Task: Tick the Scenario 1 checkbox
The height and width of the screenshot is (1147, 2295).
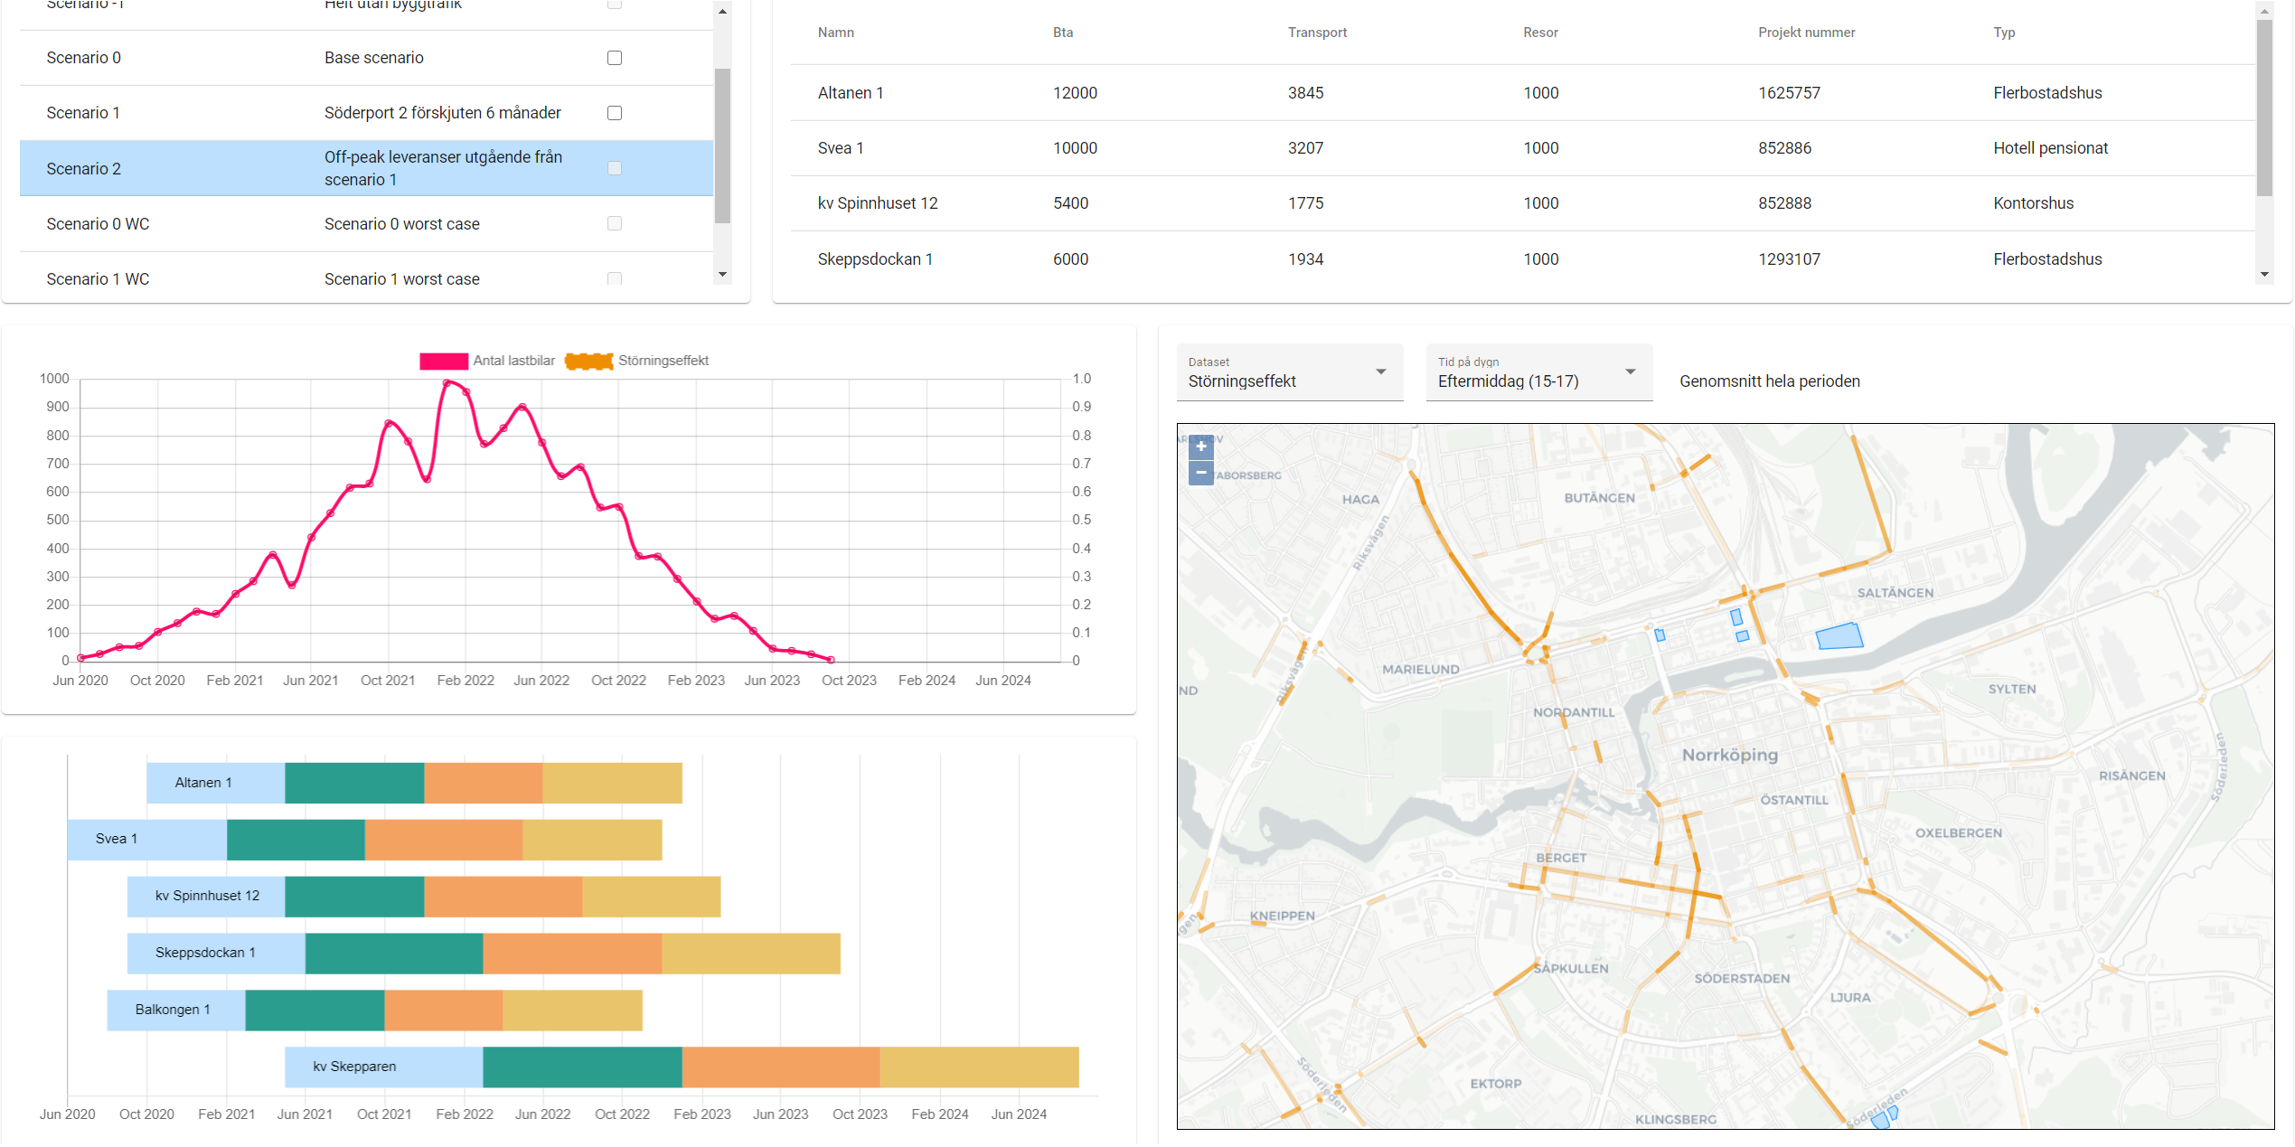Action: (615, 113)
